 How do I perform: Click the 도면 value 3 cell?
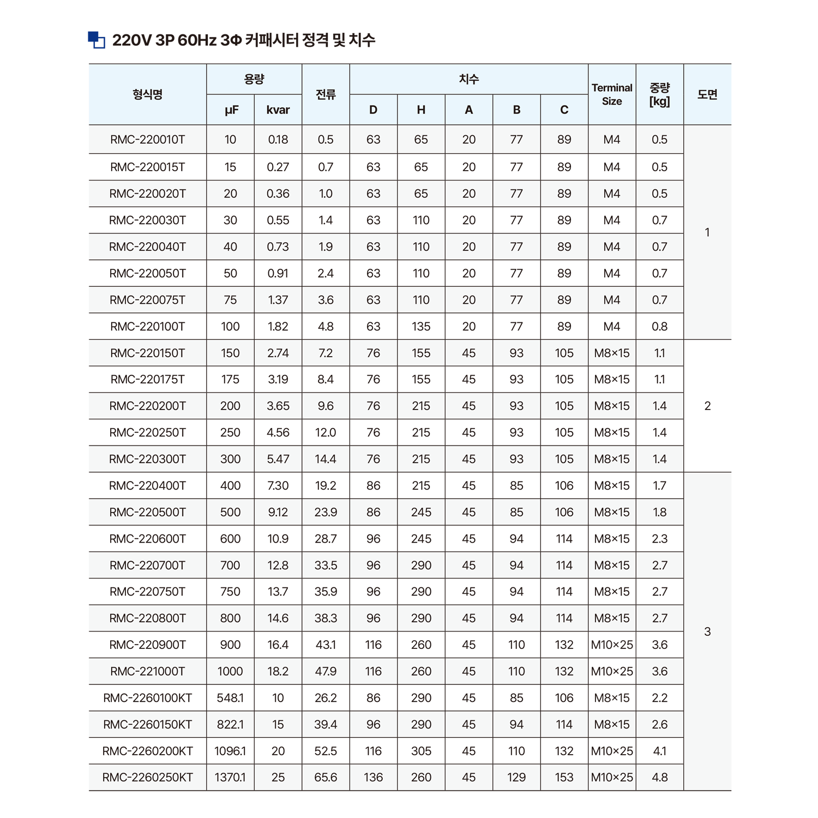(x=707, y=631)
